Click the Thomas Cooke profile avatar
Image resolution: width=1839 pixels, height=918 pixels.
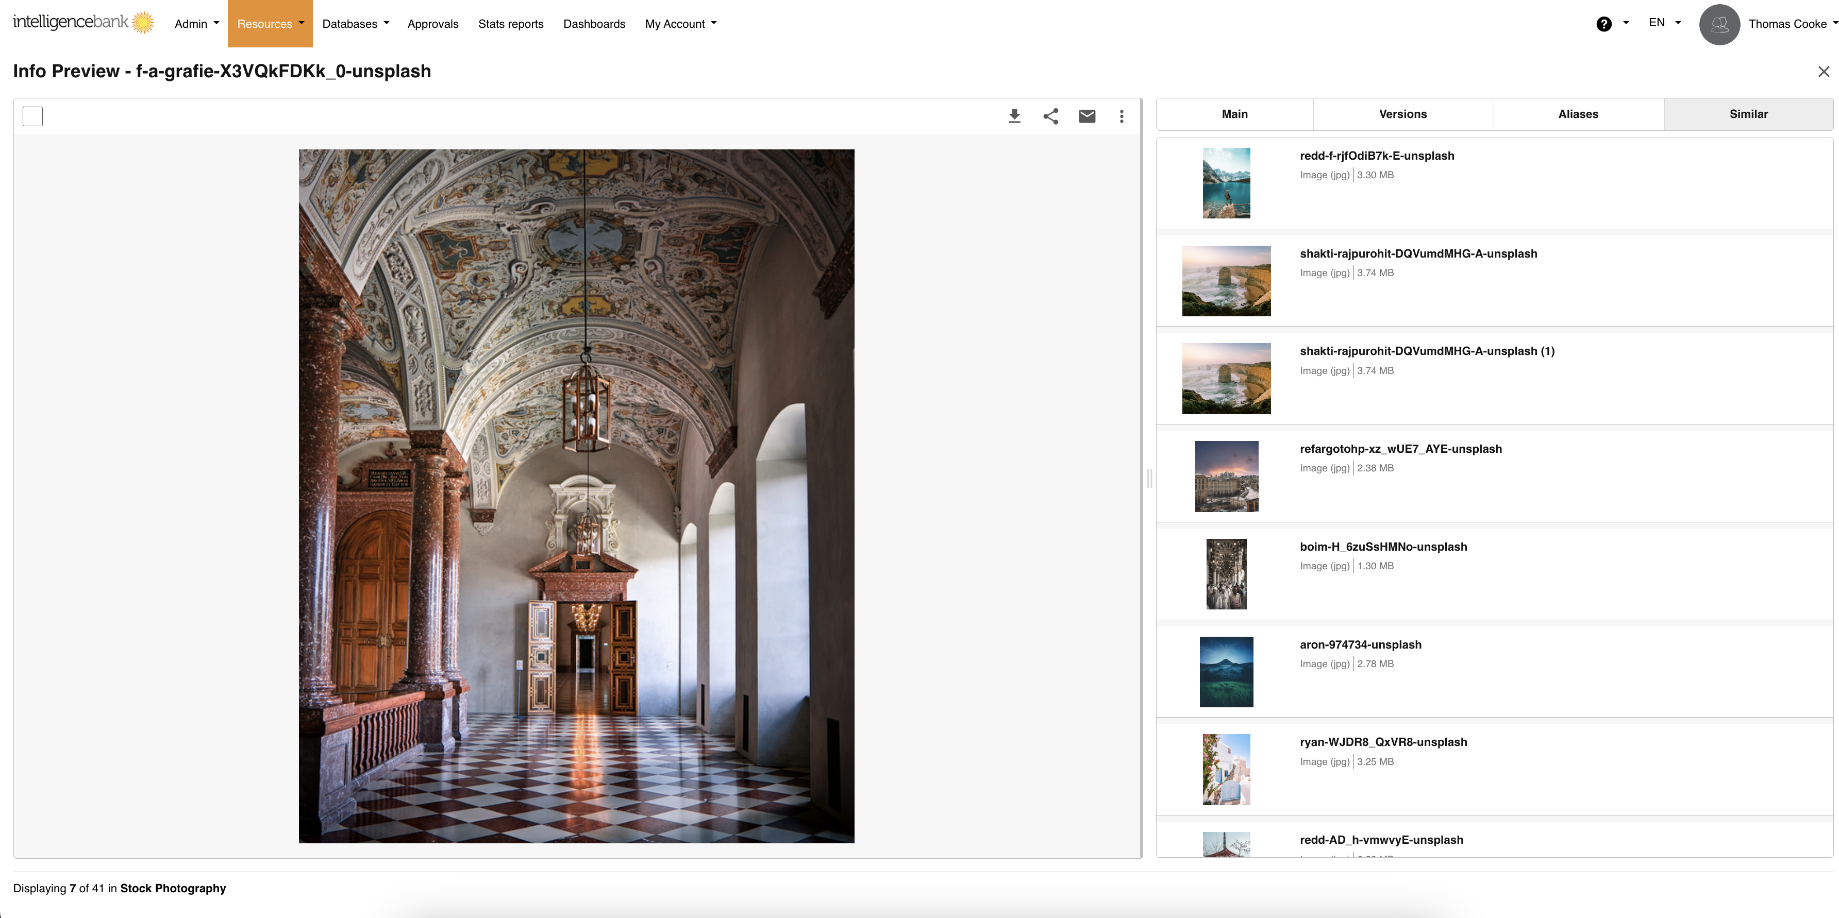(1719, 24)
